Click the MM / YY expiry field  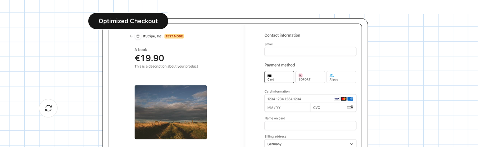[287, 107]
